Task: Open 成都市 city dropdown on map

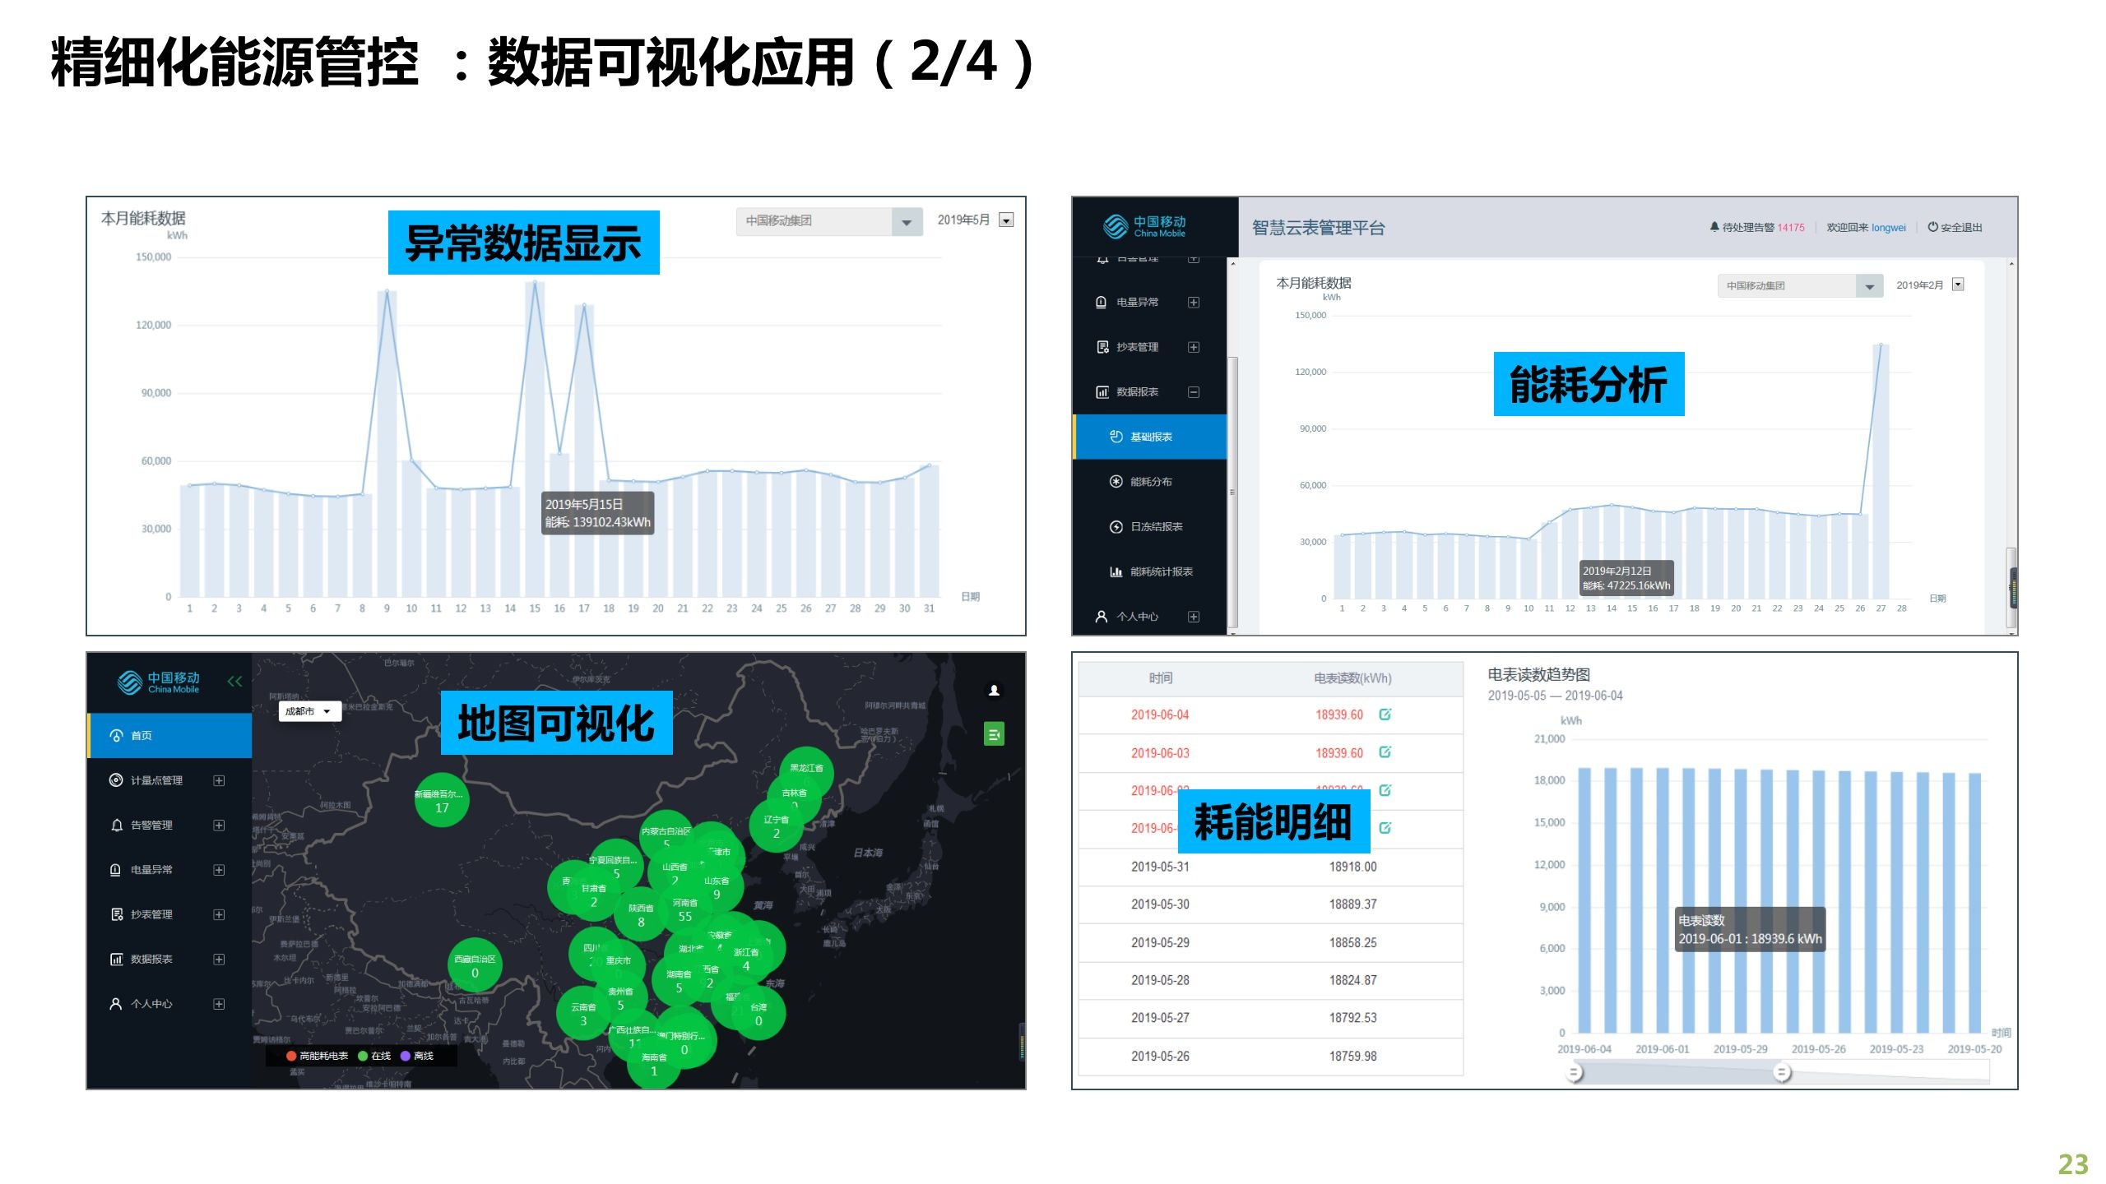Action: pos(309,711)
